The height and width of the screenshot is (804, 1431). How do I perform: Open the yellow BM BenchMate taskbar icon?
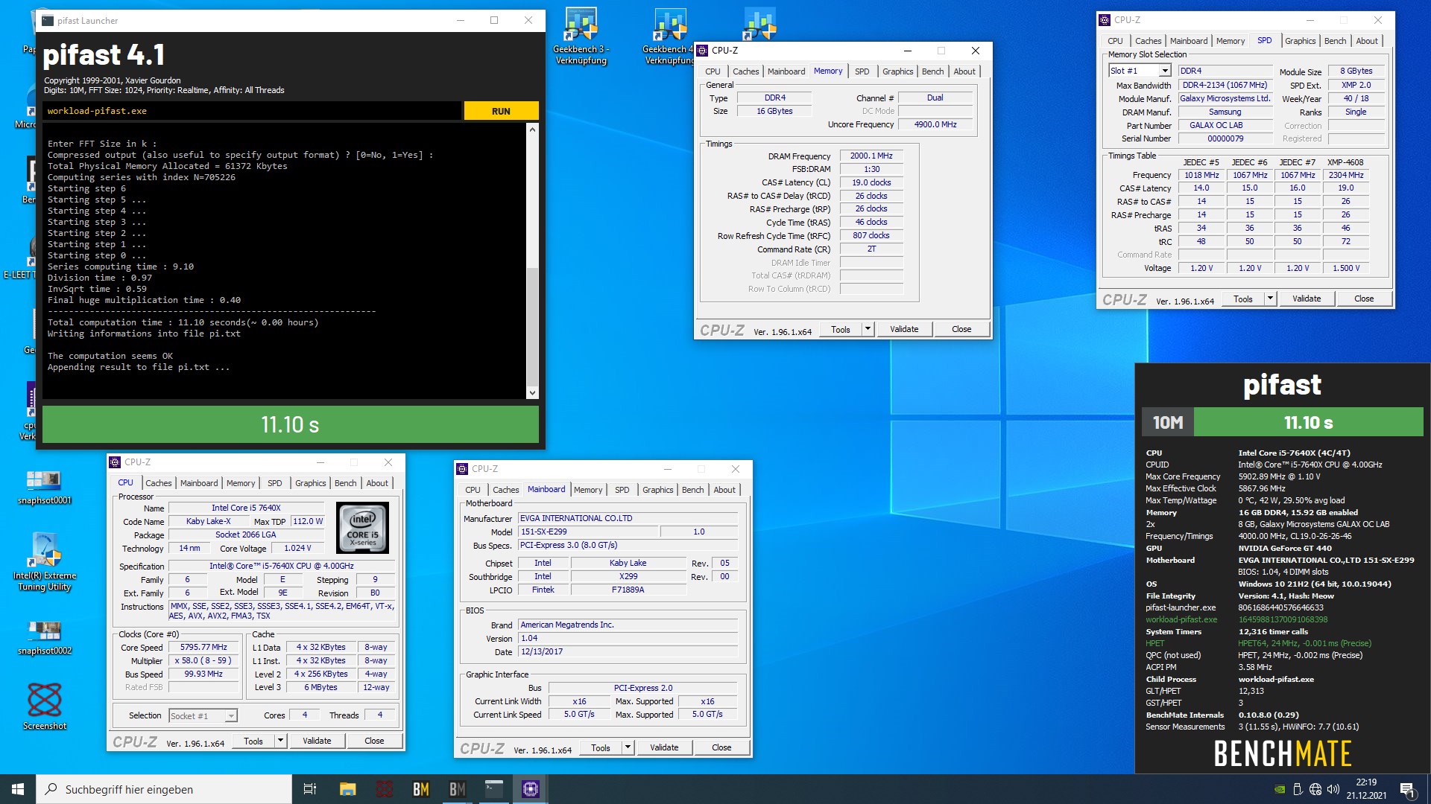421,789
